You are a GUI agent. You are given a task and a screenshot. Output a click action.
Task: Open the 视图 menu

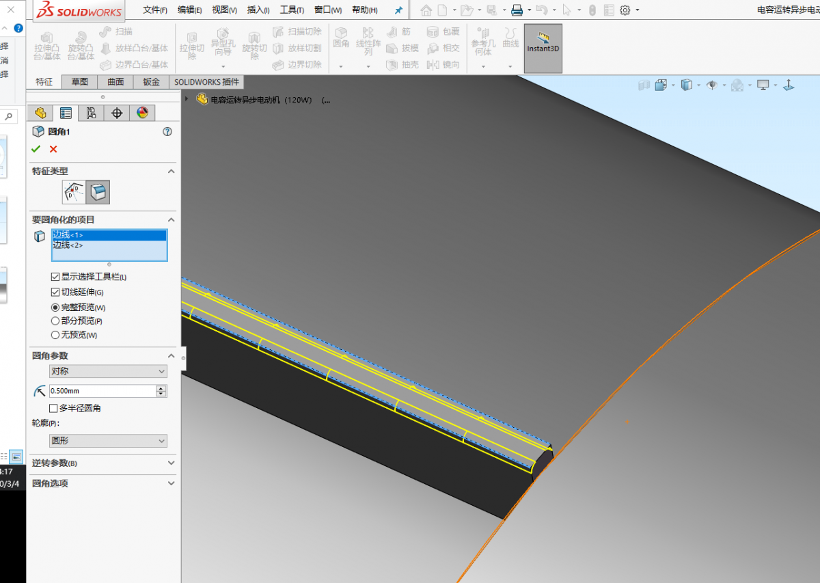pyautogui.click(x=224, y=10)
